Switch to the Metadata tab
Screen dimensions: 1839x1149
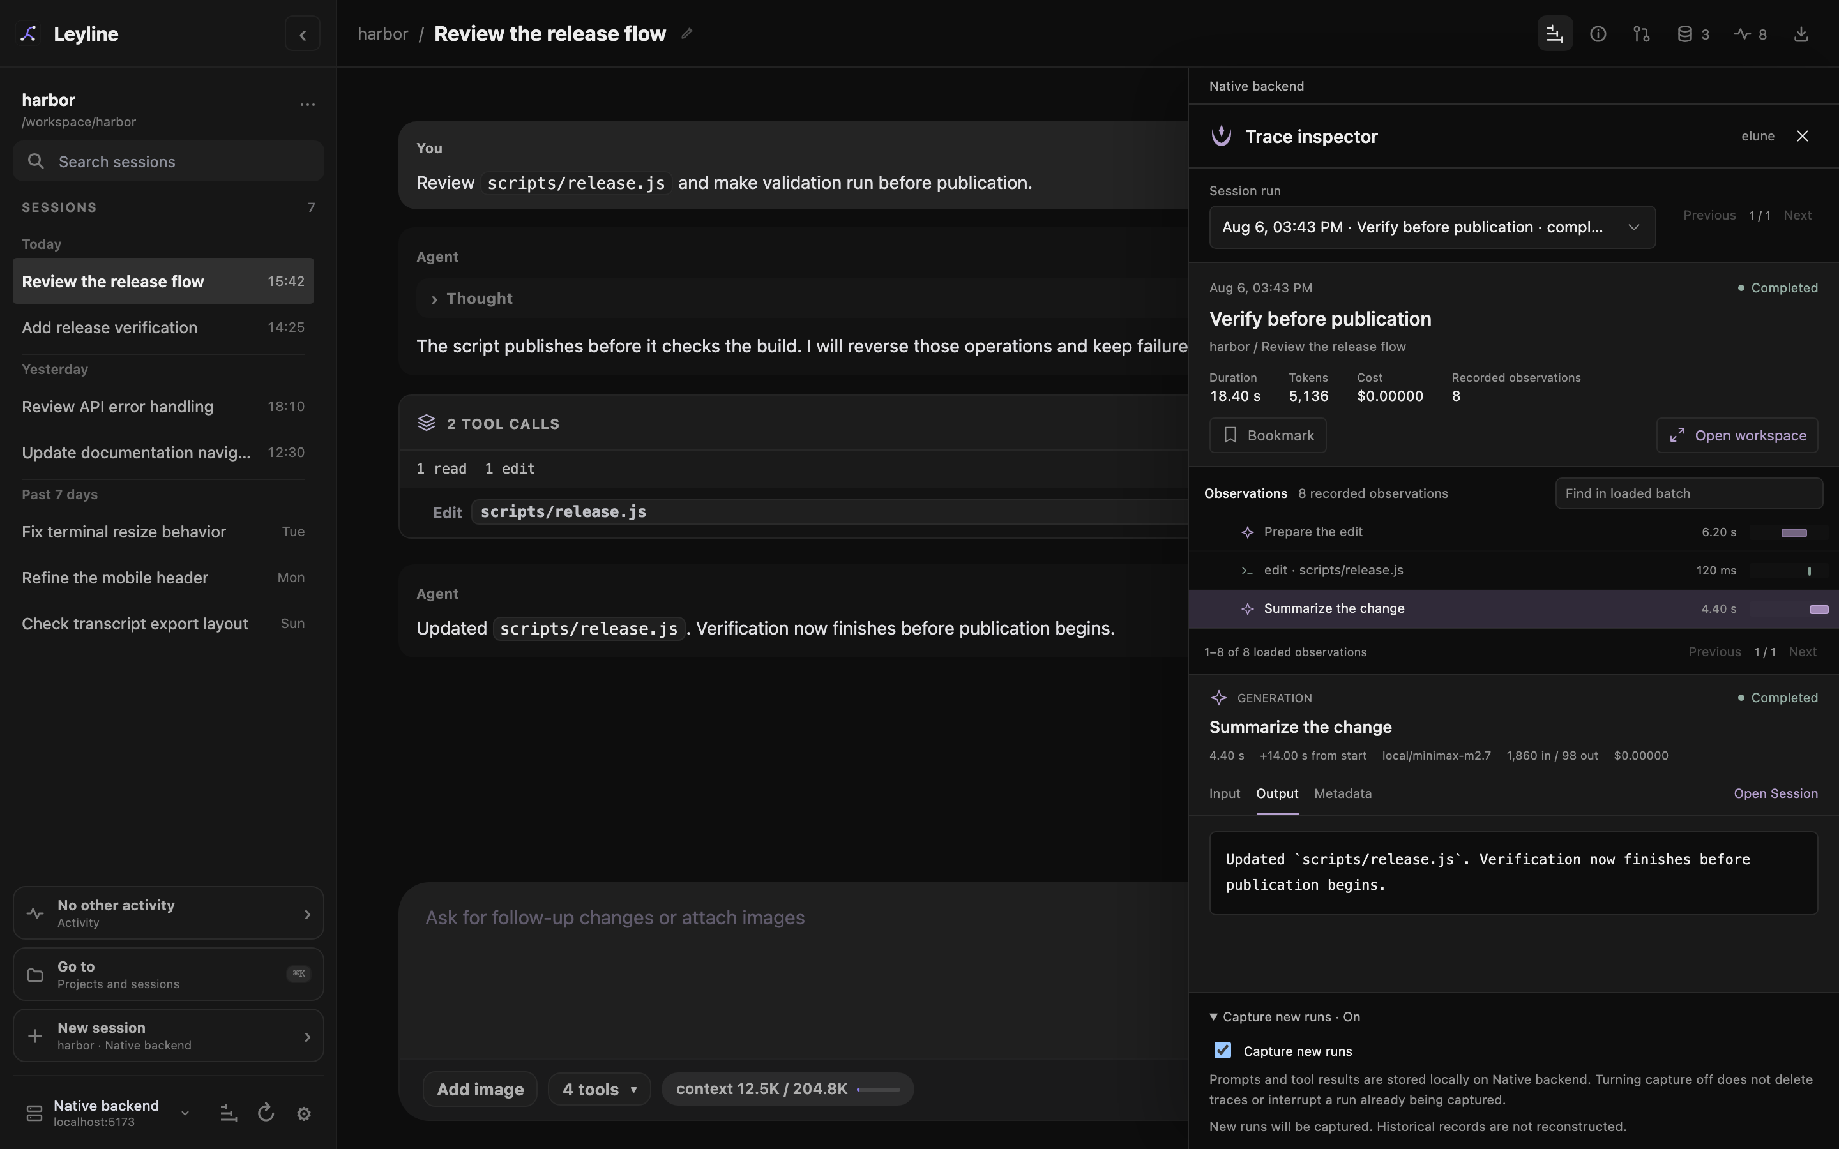coord(1343,793)
